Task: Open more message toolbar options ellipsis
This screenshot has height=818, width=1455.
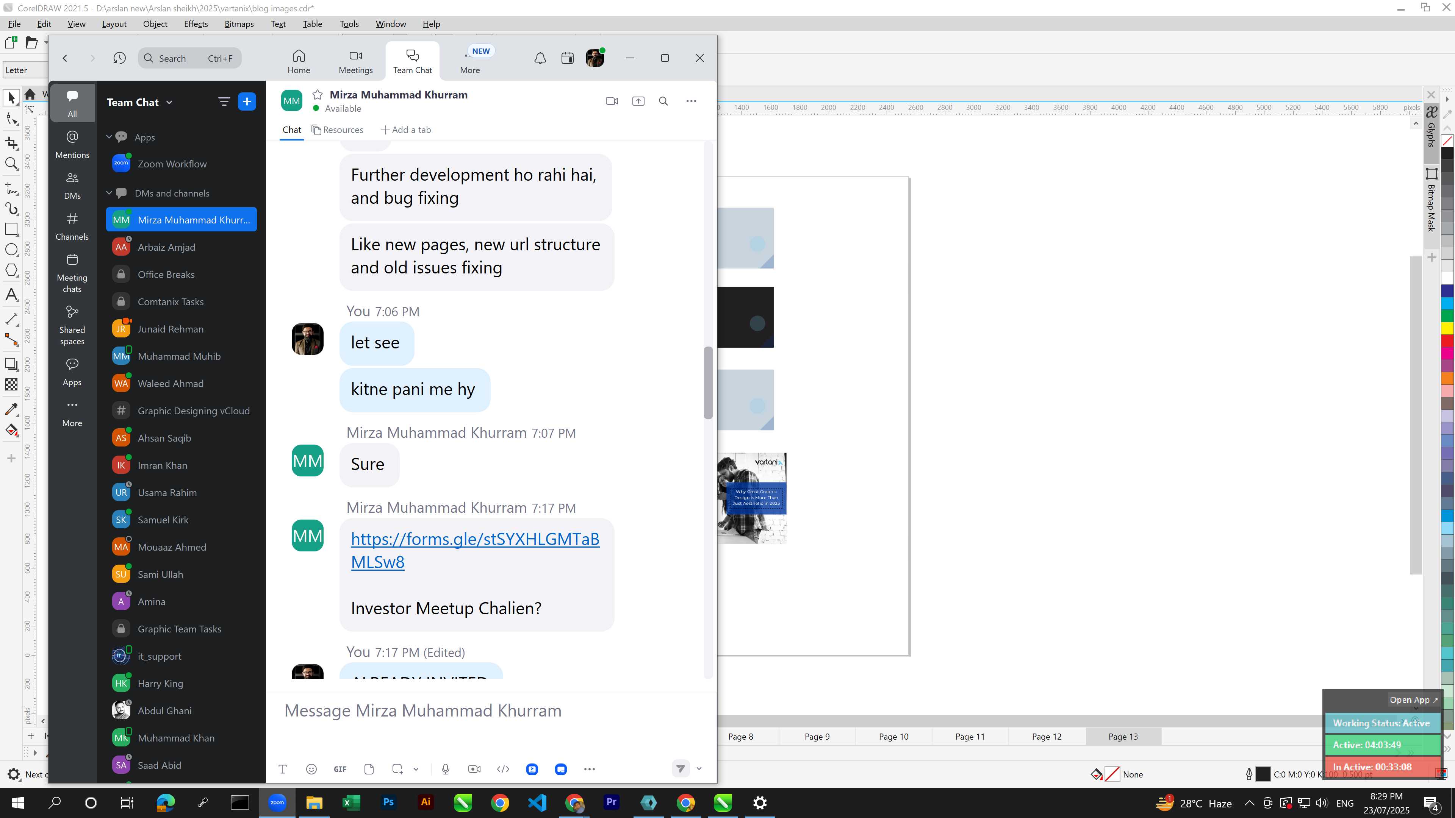Action: coord(590,769)
